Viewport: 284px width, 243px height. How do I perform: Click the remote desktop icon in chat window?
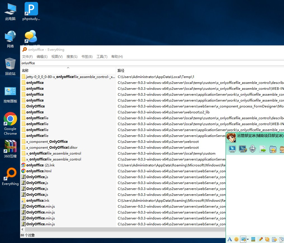[233, 149]
